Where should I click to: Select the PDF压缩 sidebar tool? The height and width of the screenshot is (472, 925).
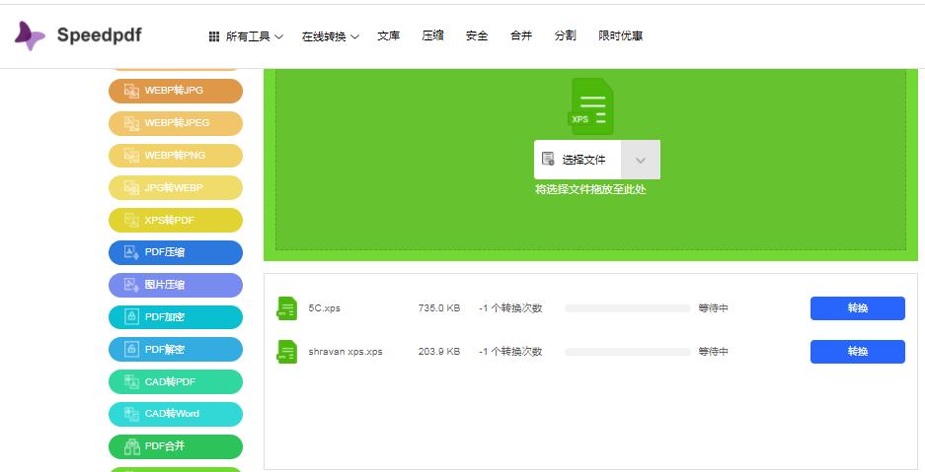[x=175, y=252]
